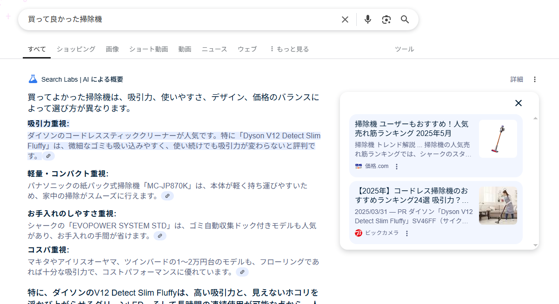
Task: Click the Search Labs flask icon
Action: tap(33, 79)
